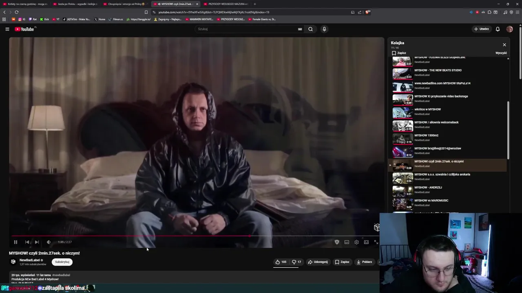Play www.newbadline.com MYSHOW tRaPuLa14
522x293 pixels.
click(449, 86)
